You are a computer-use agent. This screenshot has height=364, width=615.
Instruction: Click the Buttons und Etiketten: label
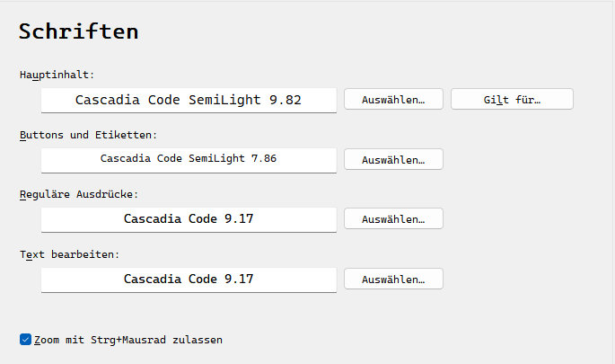(88, 135)
